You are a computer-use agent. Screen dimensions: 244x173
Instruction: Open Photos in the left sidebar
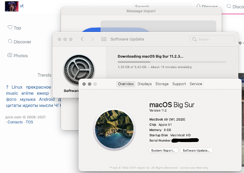(18, 56)
